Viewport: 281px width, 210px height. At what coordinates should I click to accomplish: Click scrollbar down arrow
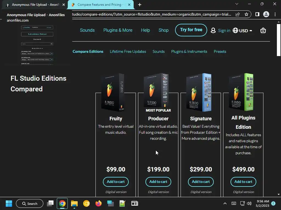tap(279, 194)
